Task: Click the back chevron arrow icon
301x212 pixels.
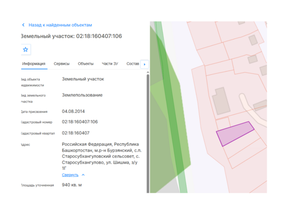Action: tap(23, 25)
